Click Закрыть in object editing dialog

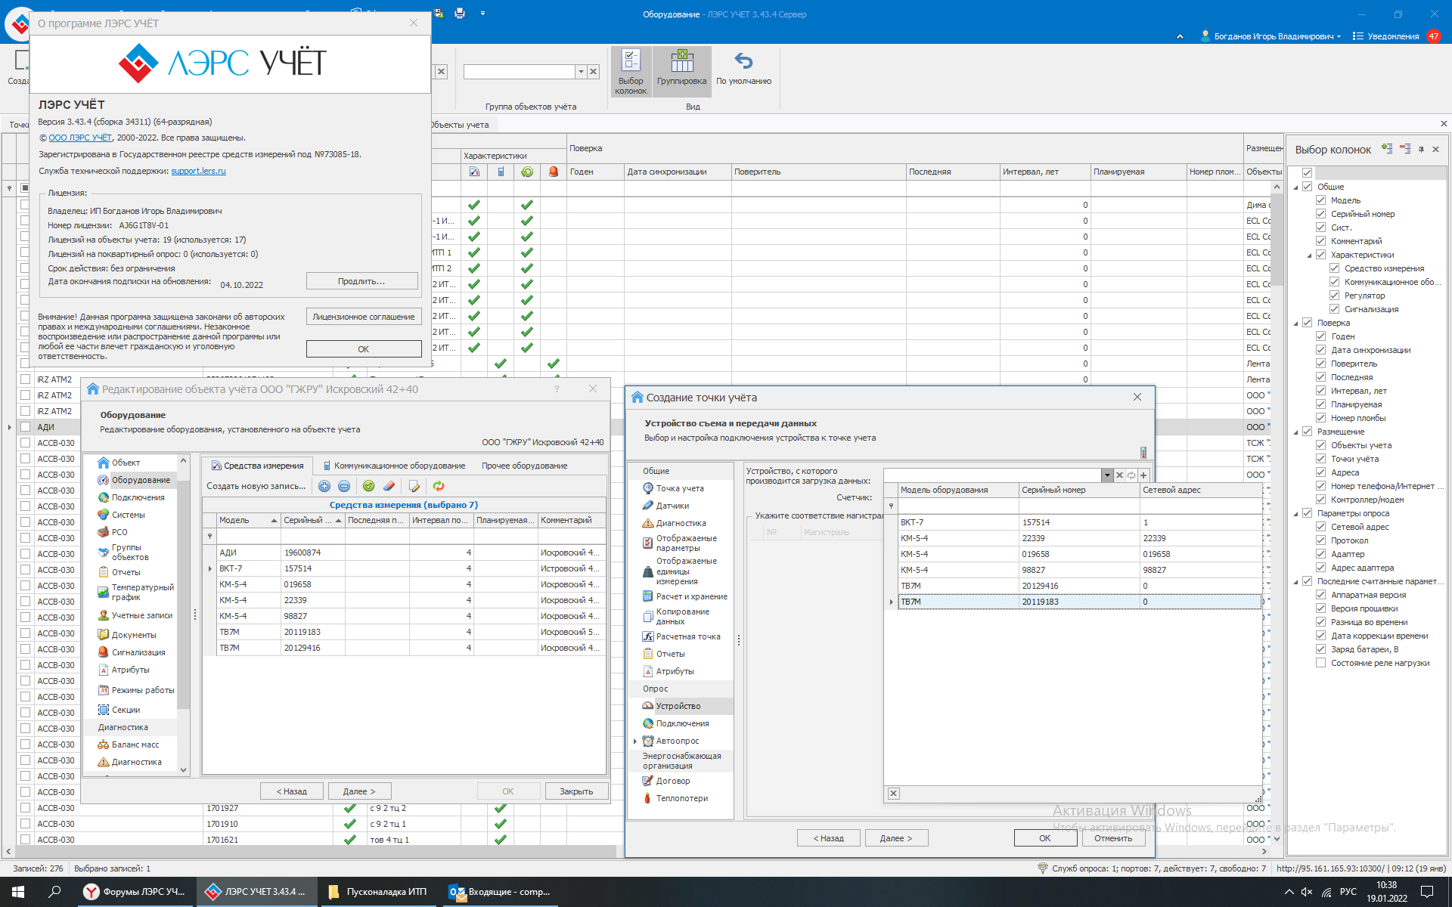tap(576, 791)
